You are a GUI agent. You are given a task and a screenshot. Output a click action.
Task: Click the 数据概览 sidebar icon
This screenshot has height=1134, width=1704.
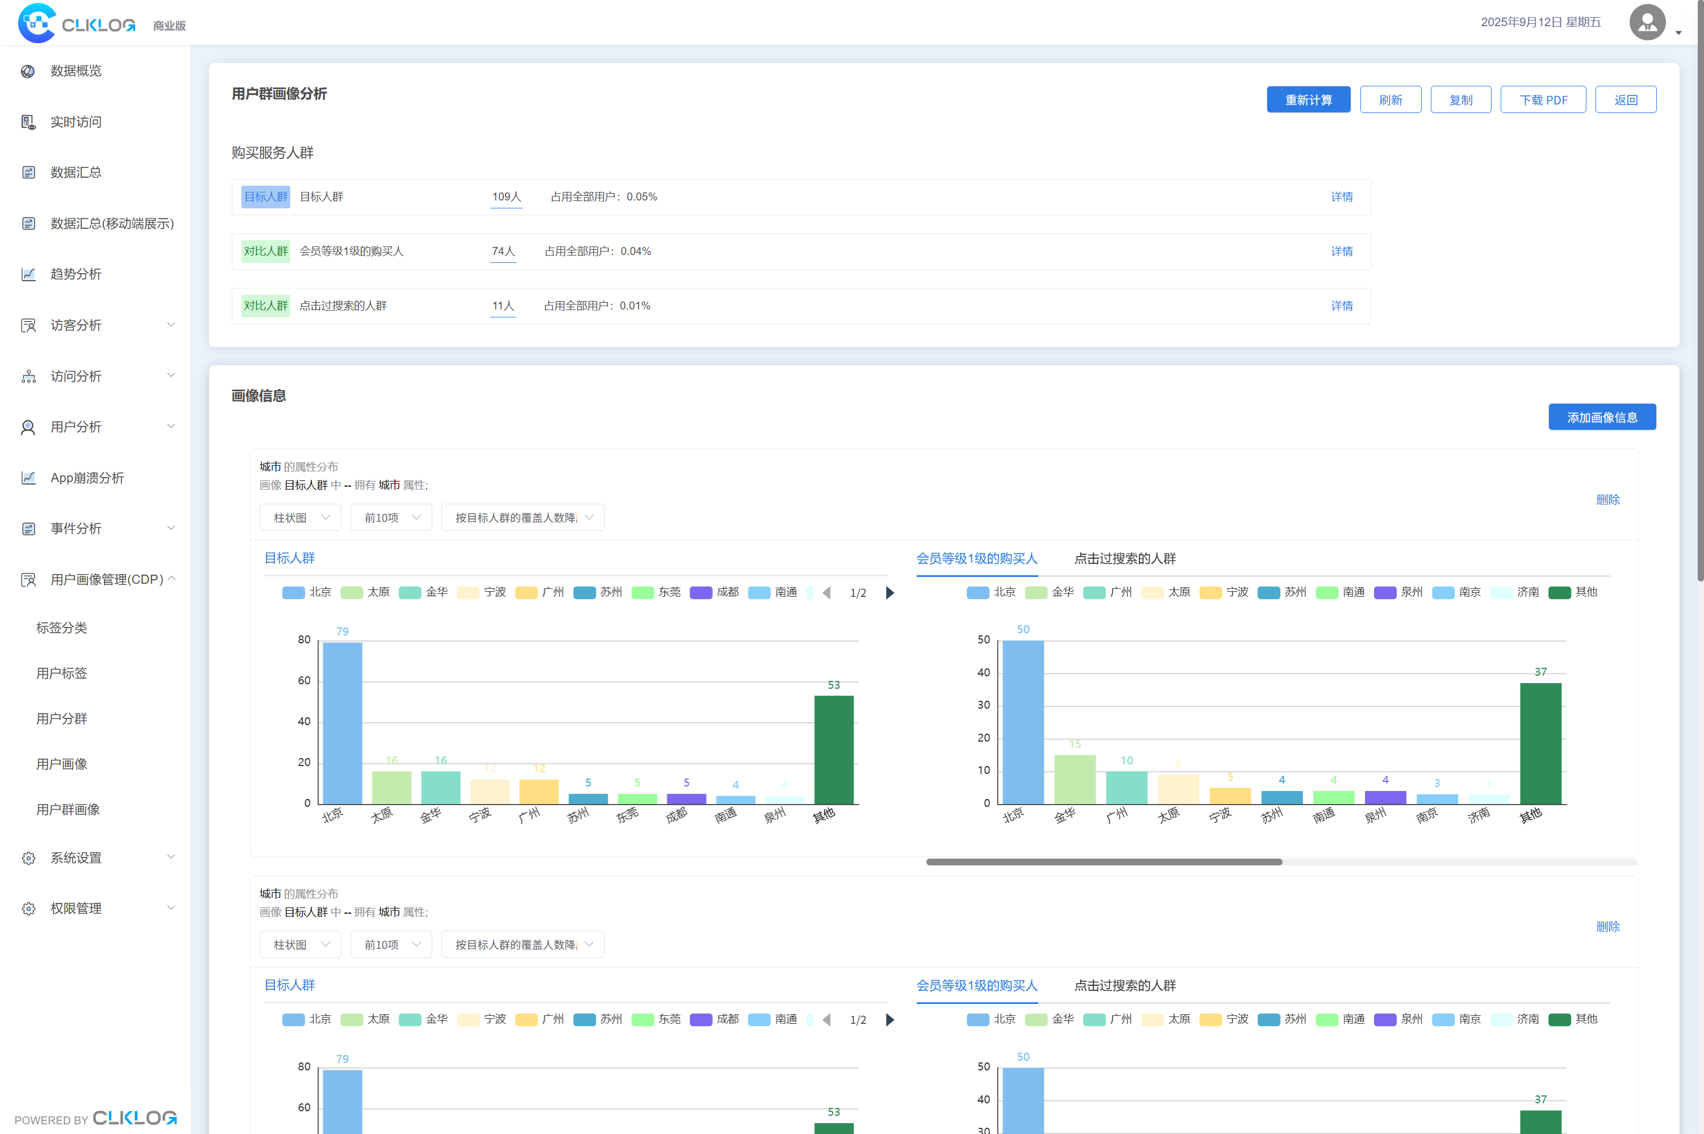[x=28, y=71]
